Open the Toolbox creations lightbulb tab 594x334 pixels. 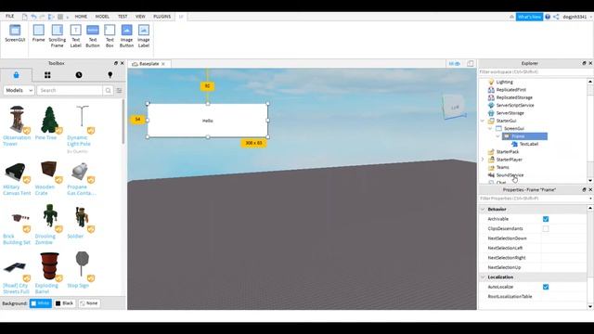pyautogui.click(x=110, y=75)
